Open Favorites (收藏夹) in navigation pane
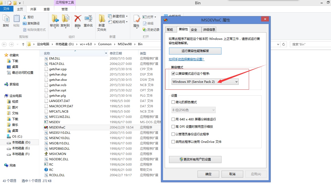Screen dimensions: 331x183 [14, 55]
